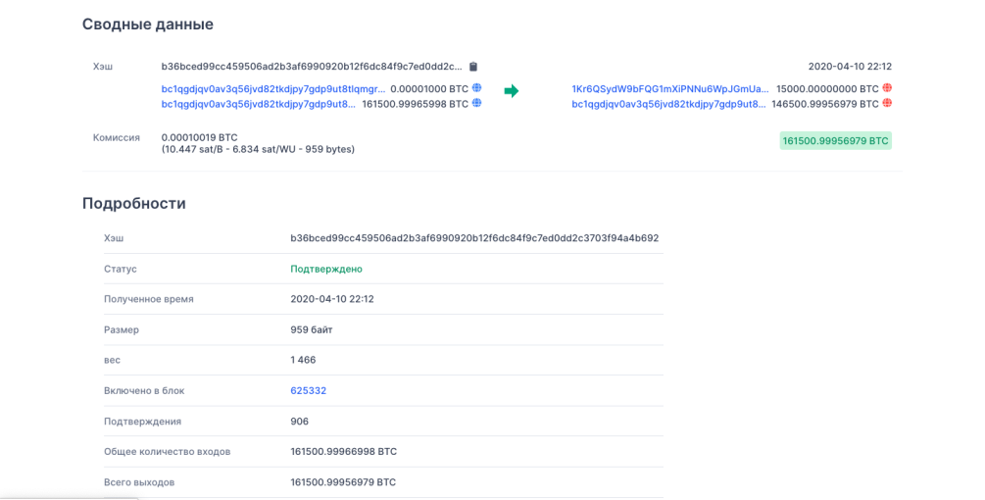Open block 625332 link

pos(309,391)
